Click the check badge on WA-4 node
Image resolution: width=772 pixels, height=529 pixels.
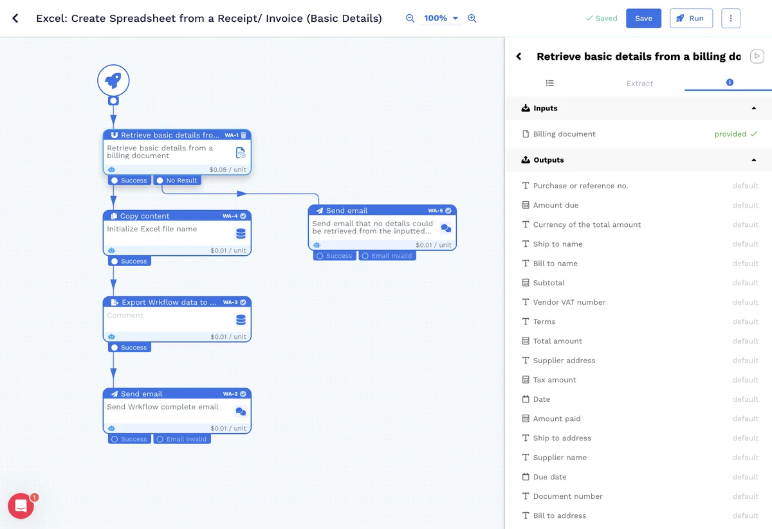[243, 216]
